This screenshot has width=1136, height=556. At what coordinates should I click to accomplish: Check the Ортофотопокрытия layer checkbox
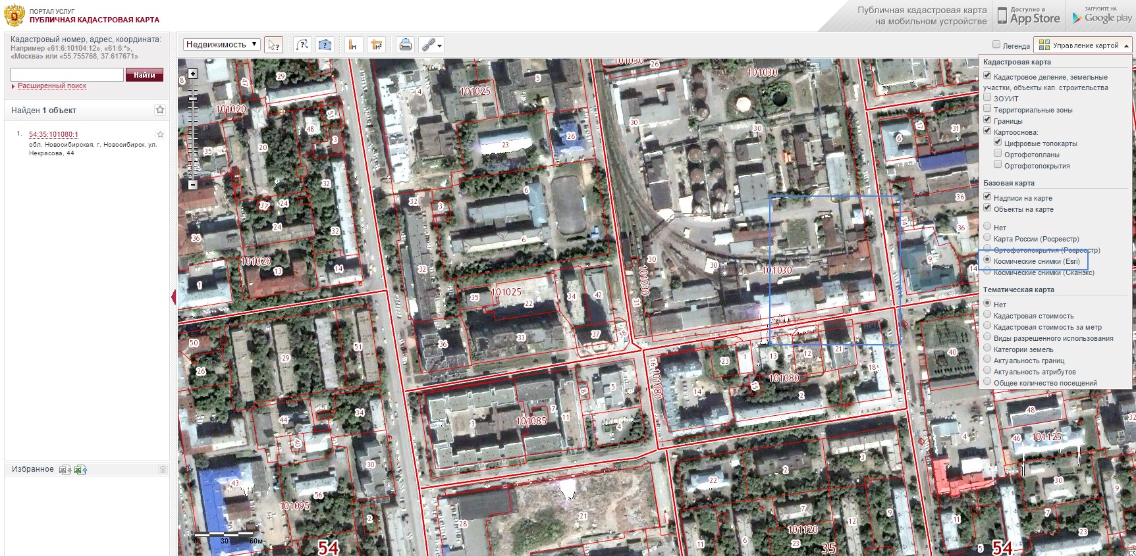(998, 164)
